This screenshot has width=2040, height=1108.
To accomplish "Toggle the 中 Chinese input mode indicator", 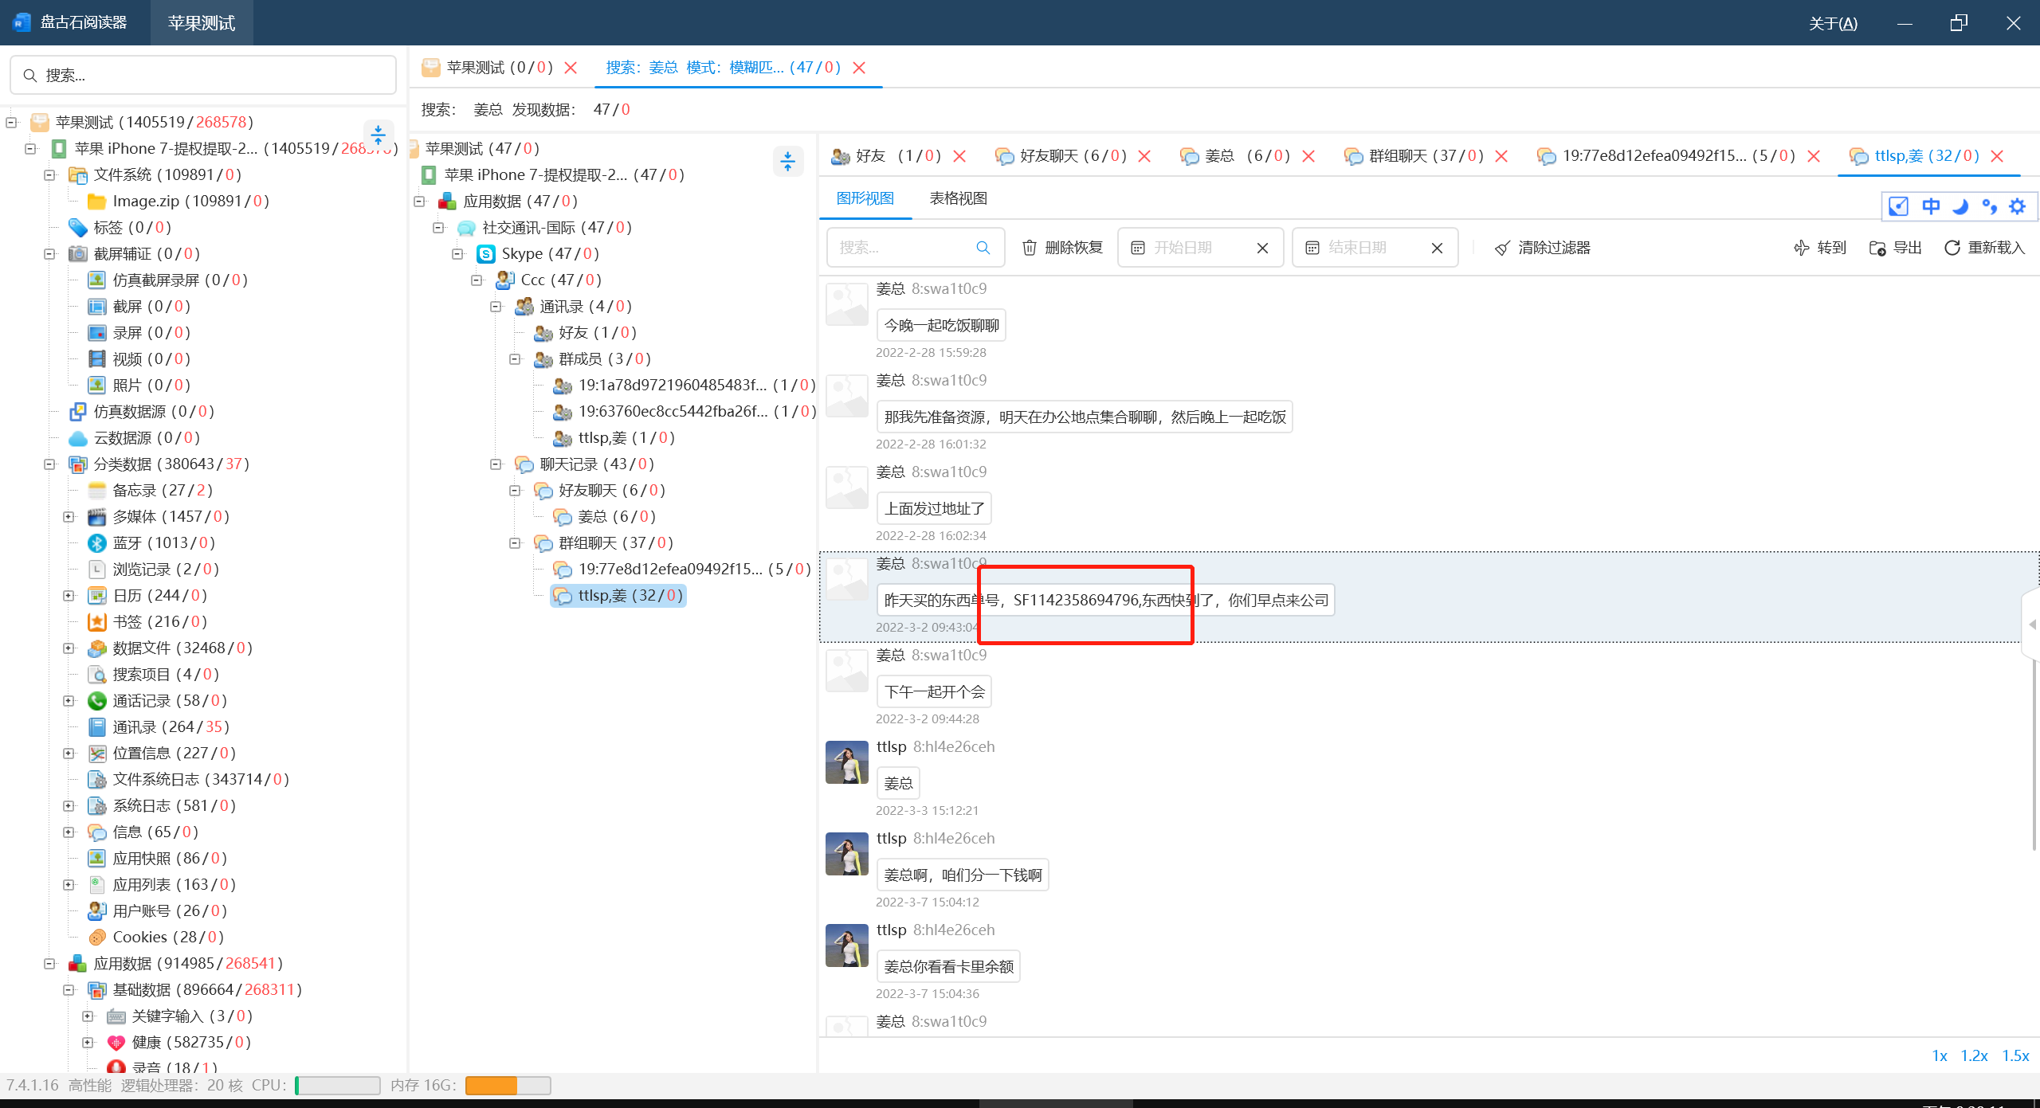I will tap(1931, 207).
